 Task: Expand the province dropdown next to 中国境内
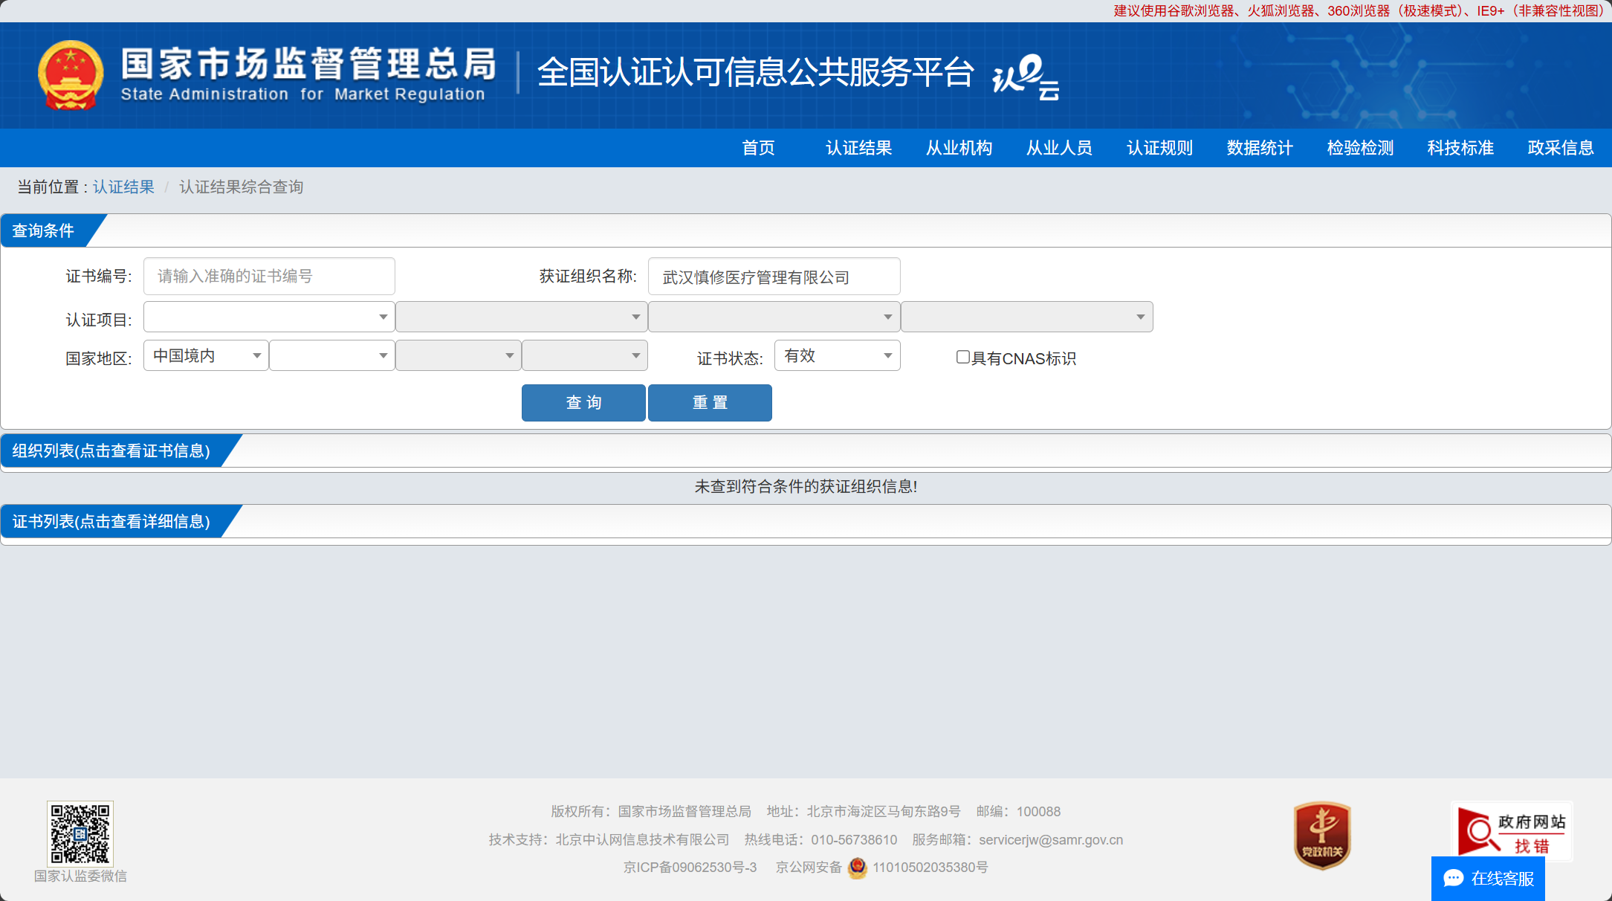[331, 355]
